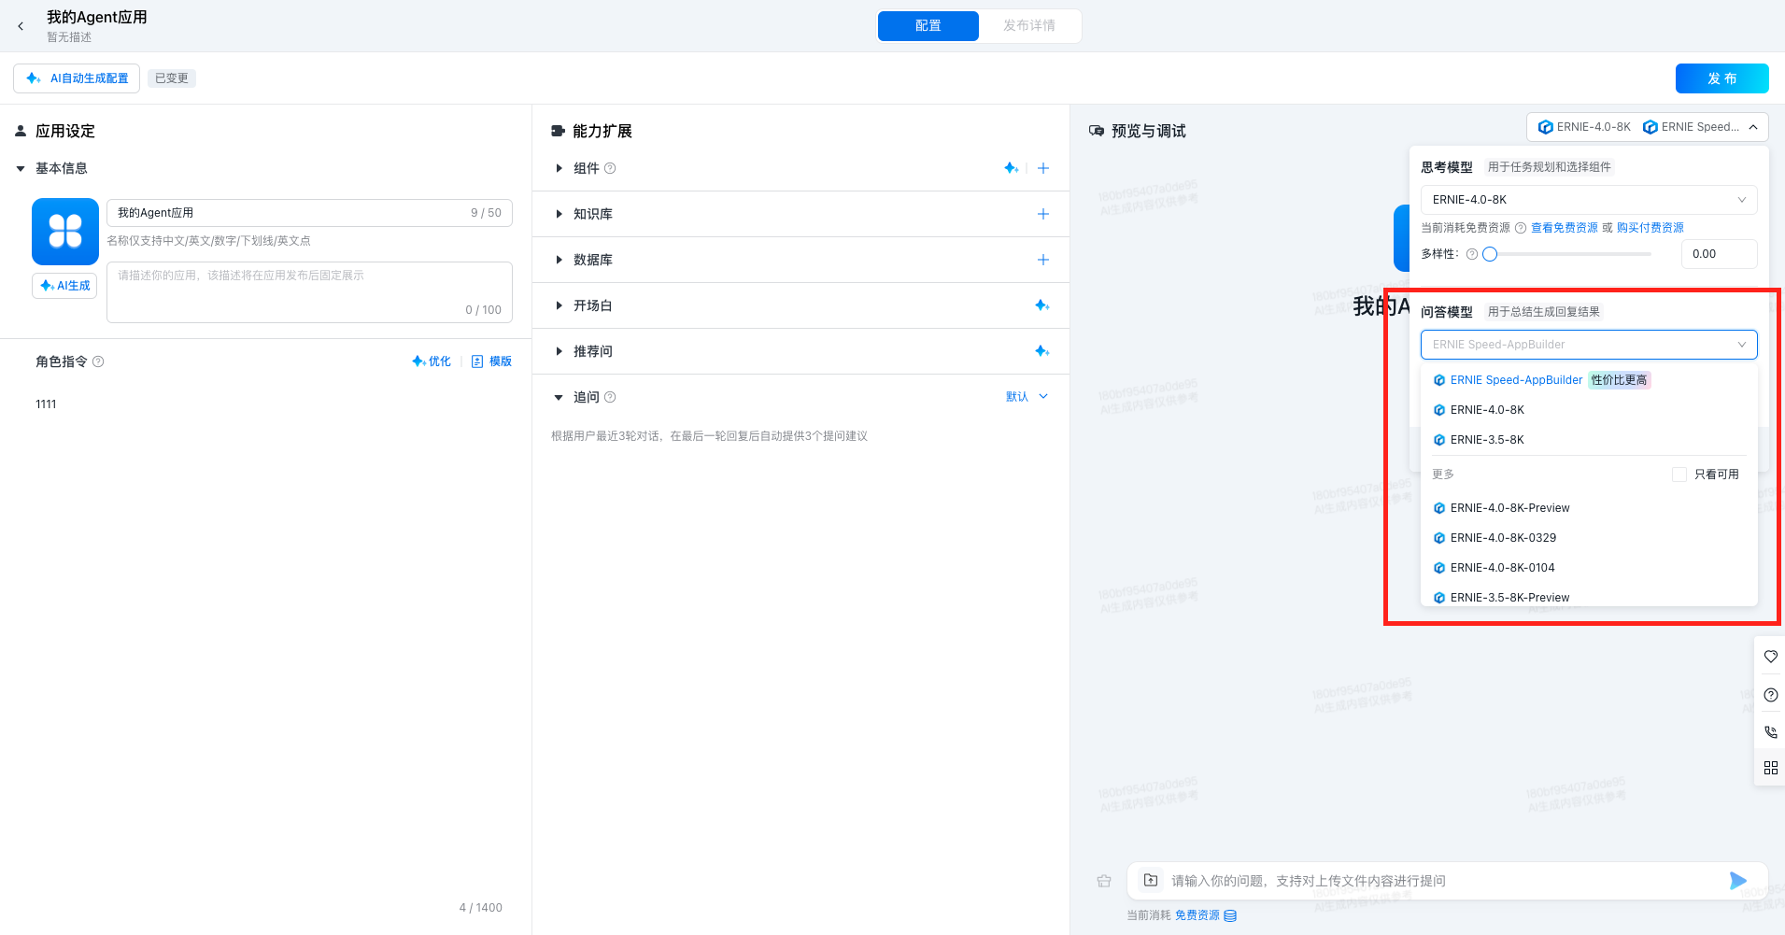Viewport: 1785px width, 935px height.
Task: Click the AI sparkle icon in 开场白 row
Action: click(x=1042, y=305)
